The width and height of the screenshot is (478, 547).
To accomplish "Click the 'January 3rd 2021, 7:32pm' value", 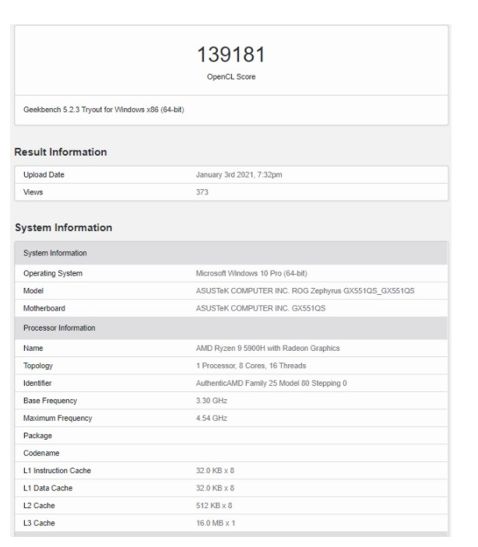I will coord(239,175).
